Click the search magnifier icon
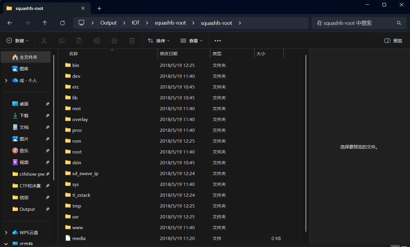This screenshot has width=410, height=247. pyautogui.click(x=399, y=23)
